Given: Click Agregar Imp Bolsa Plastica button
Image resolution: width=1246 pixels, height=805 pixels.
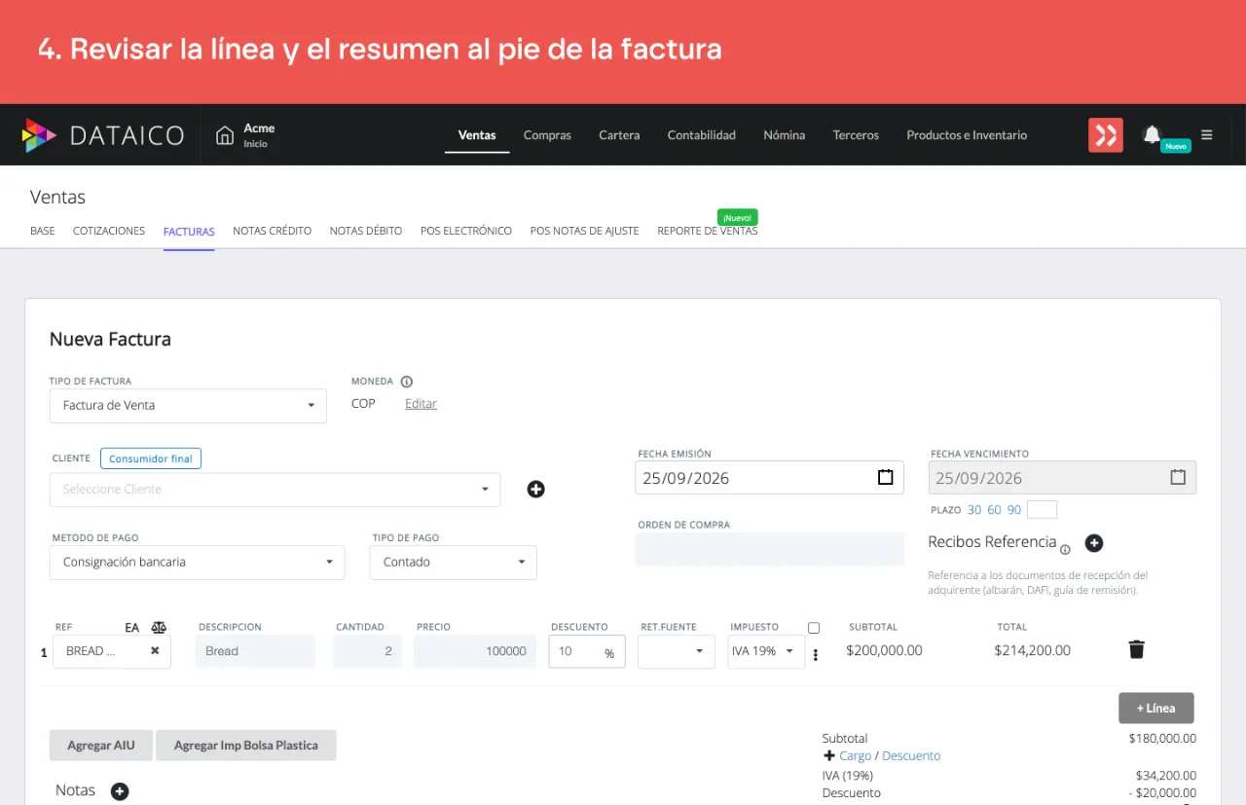Looking at the screenshot, I should pos(246,746).
